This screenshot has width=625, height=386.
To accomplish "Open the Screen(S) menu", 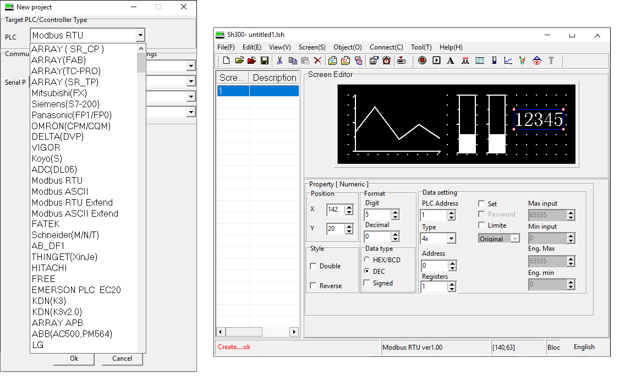I will click(312, 47).
